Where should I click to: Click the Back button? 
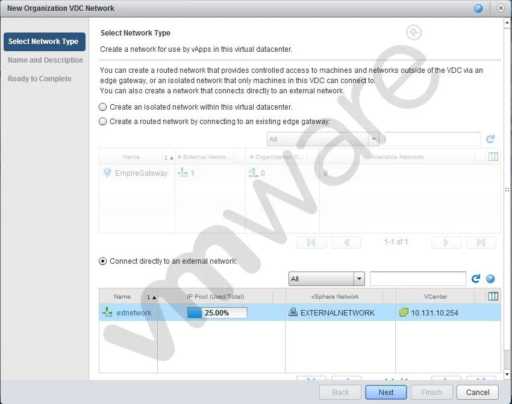[340, 392]
